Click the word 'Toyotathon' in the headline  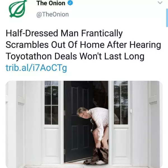pos(29,56)
